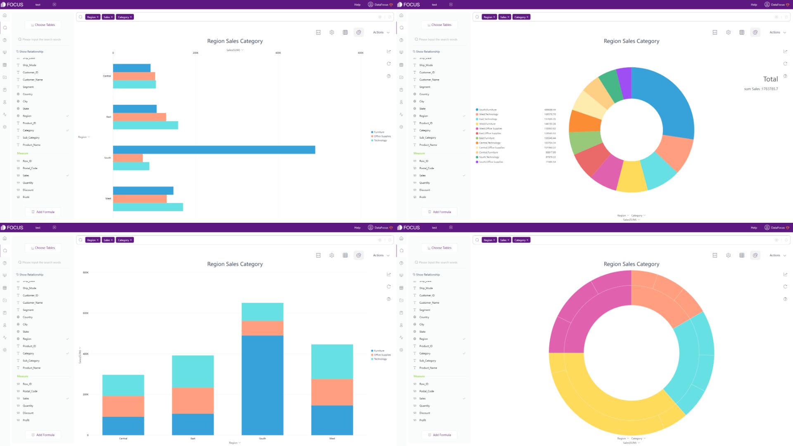Expand Region dropdown below stacked column chart
Viewport: 793px width, 446px height.
pos(235,443)
